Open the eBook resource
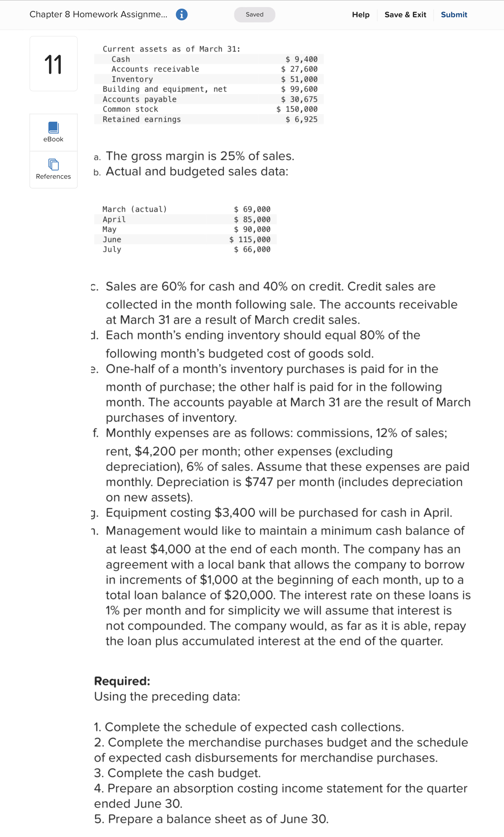The height and width of the screenshot is (837, 504). pos(53,133)
